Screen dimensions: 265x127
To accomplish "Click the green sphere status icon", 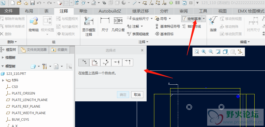I will coord(171,3).
